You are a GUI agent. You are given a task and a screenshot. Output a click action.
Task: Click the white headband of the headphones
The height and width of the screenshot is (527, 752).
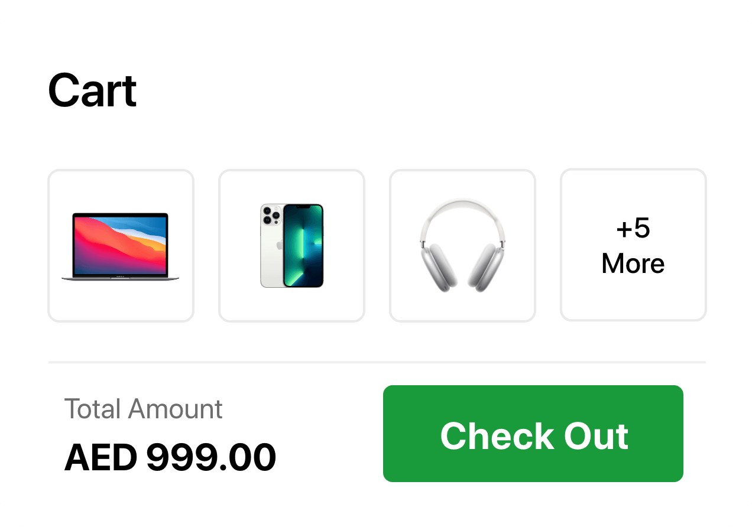coord(462,208)
